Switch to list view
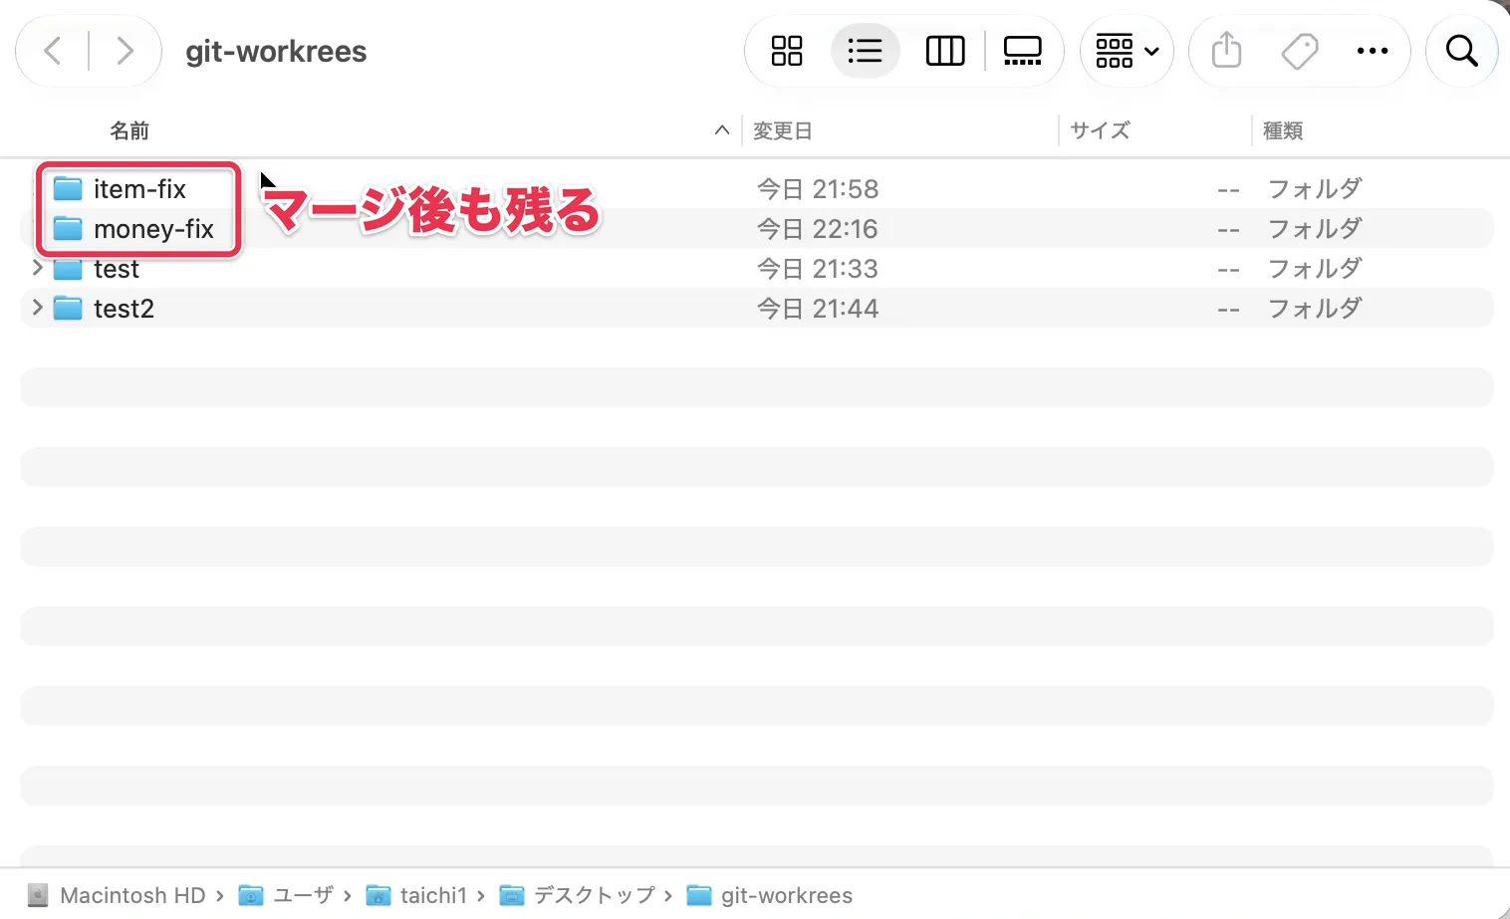This screenshot has width=1510, height=919. [865, 51]
